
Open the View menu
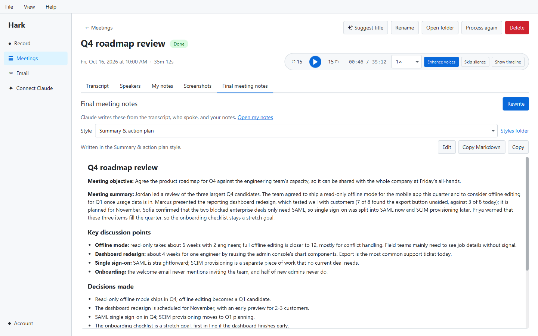tap(30, 7)
